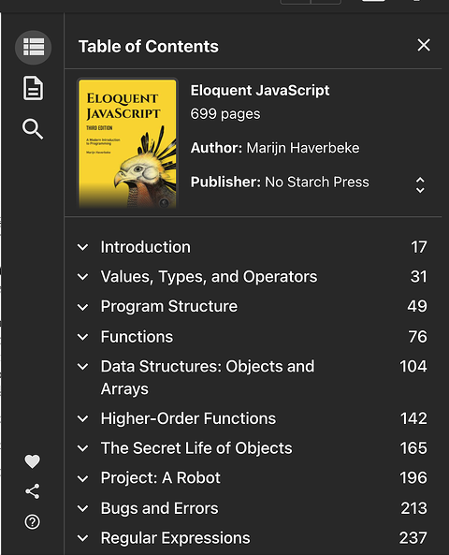Viewport: 449px width, 555px height.
Task: Jump to The Secret Life of Objects
Action: [196, 448]
